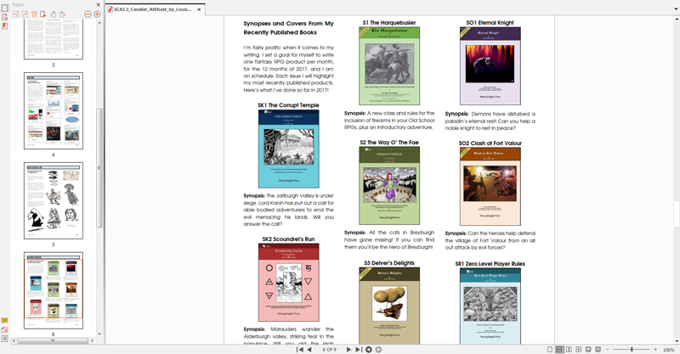The width and height of the screenshot is (680, 354).
Task: Enable continuous page view mode
Action: point(558,349)
